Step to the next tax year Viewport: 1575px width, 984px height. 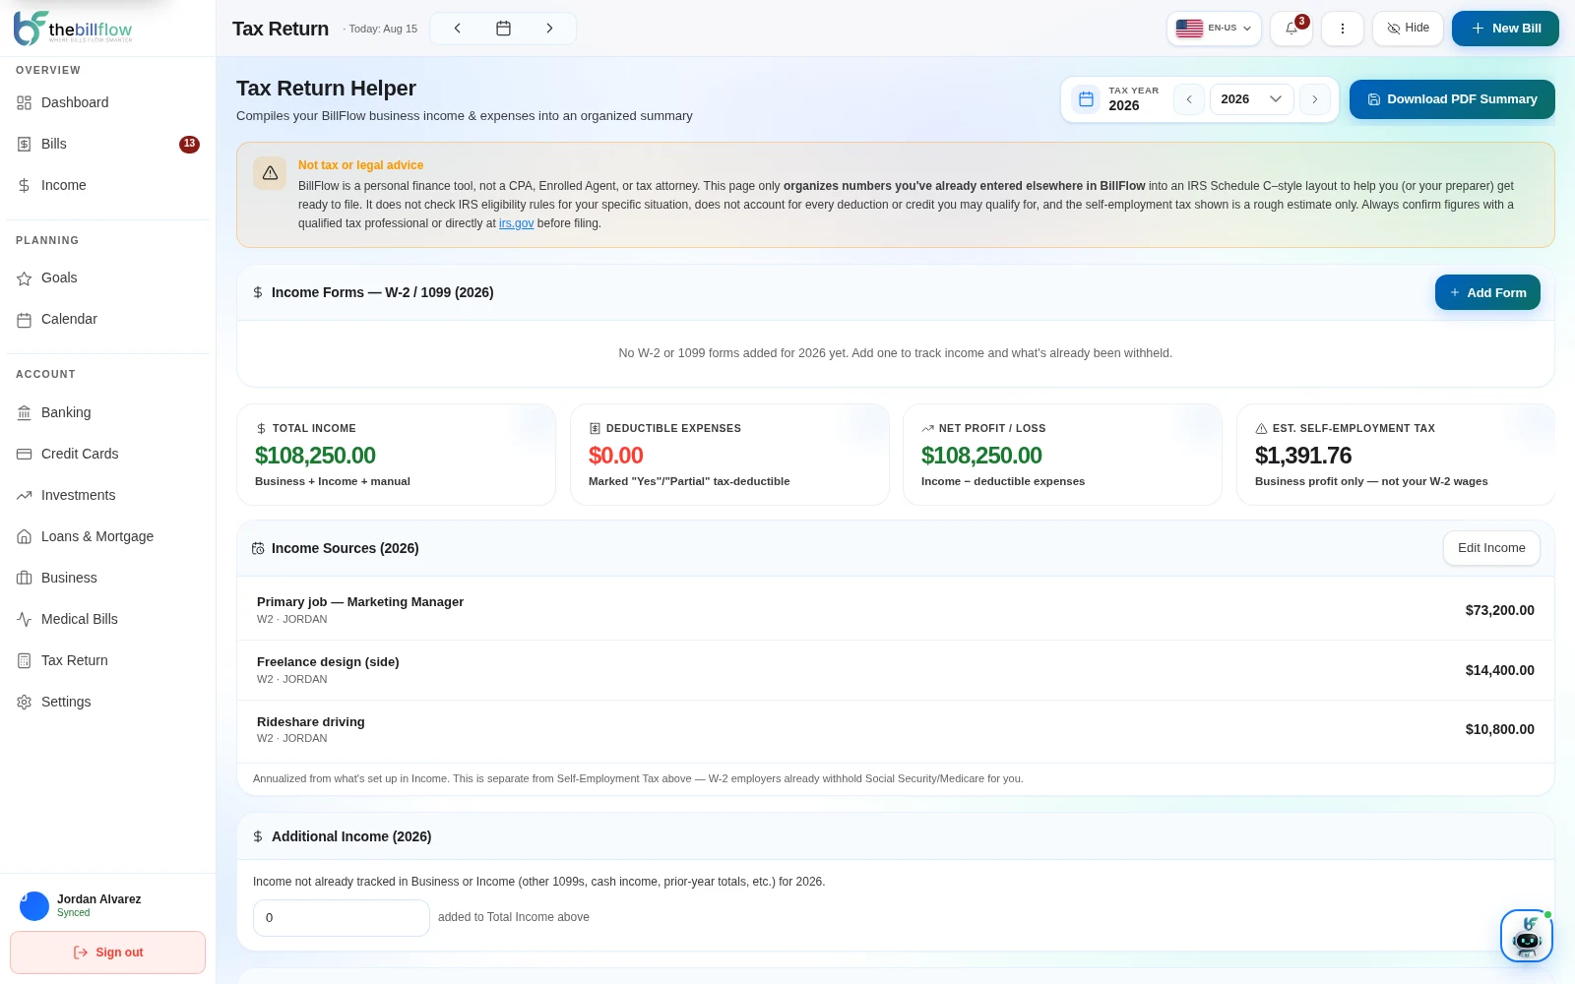pyautogui.click(x=1314, y=99)
